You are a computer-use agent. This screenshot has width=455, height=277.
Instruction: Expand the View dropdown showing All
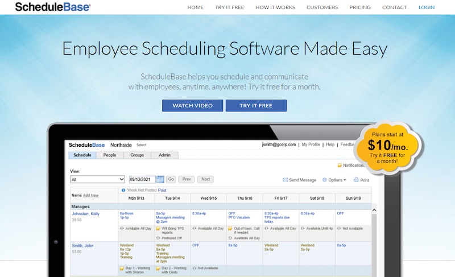click(x=97, y=180)
